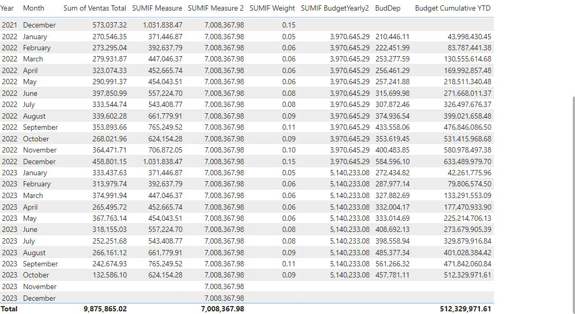Click BudDep value 272,434.82

click(393, 173)
